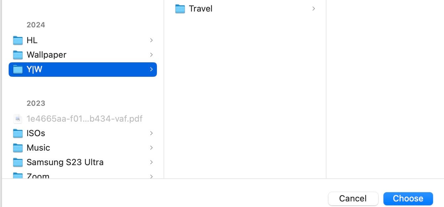
Task: Click the 2023 section header
Action: click(36, 103)
